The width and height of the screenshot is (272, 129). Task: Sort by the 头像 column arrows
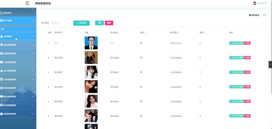(90, 33)
